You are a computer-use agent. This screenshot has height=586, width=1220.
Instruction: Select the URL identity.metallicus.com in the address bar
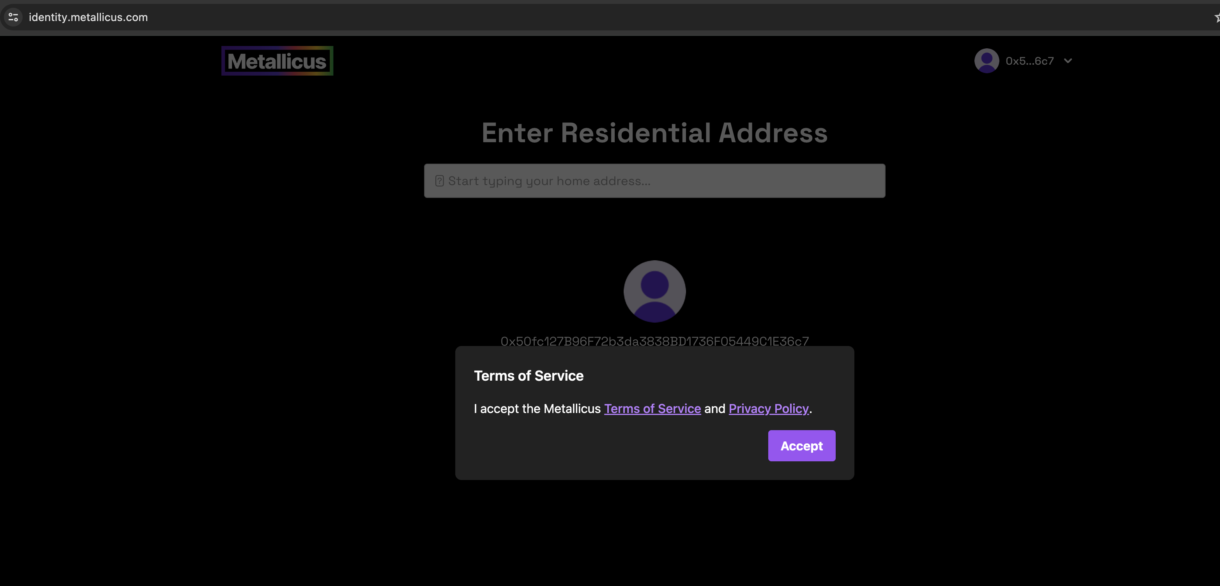coord(88,17)
